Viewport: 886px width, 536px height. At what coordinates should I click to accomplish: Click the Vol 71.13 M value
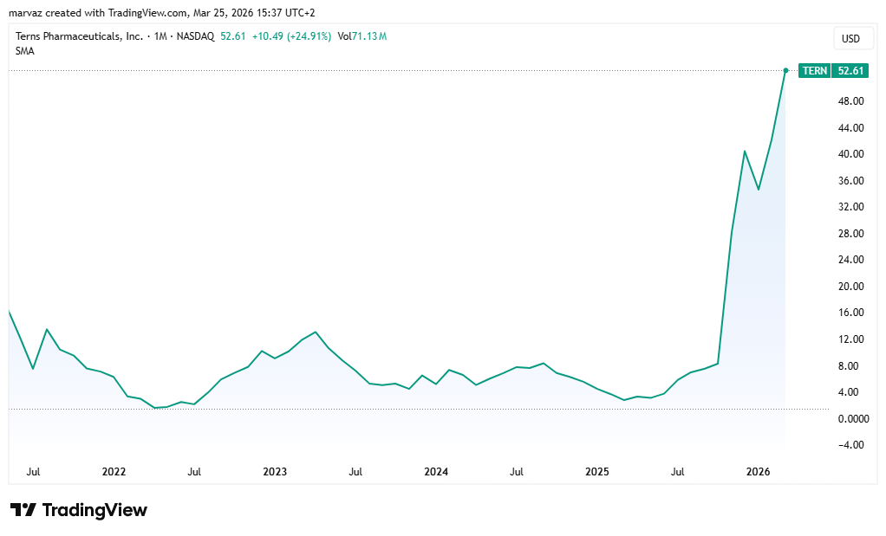pos(362,36)
